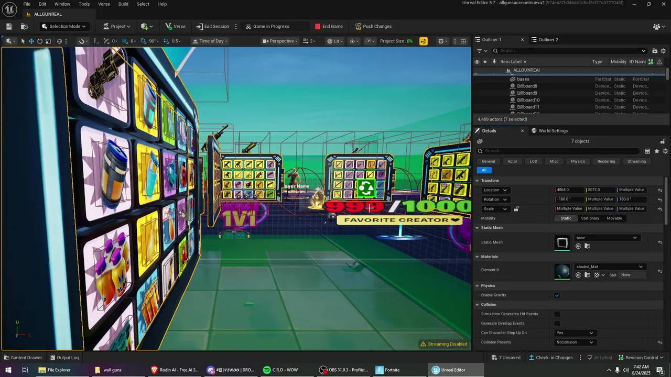
Task: Open the Content Drawer
Action: [23, 358]
